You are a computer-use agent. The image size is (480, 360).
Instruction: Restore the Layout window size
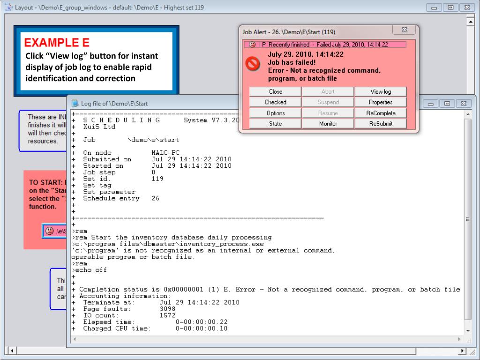[x=450, y=7]
